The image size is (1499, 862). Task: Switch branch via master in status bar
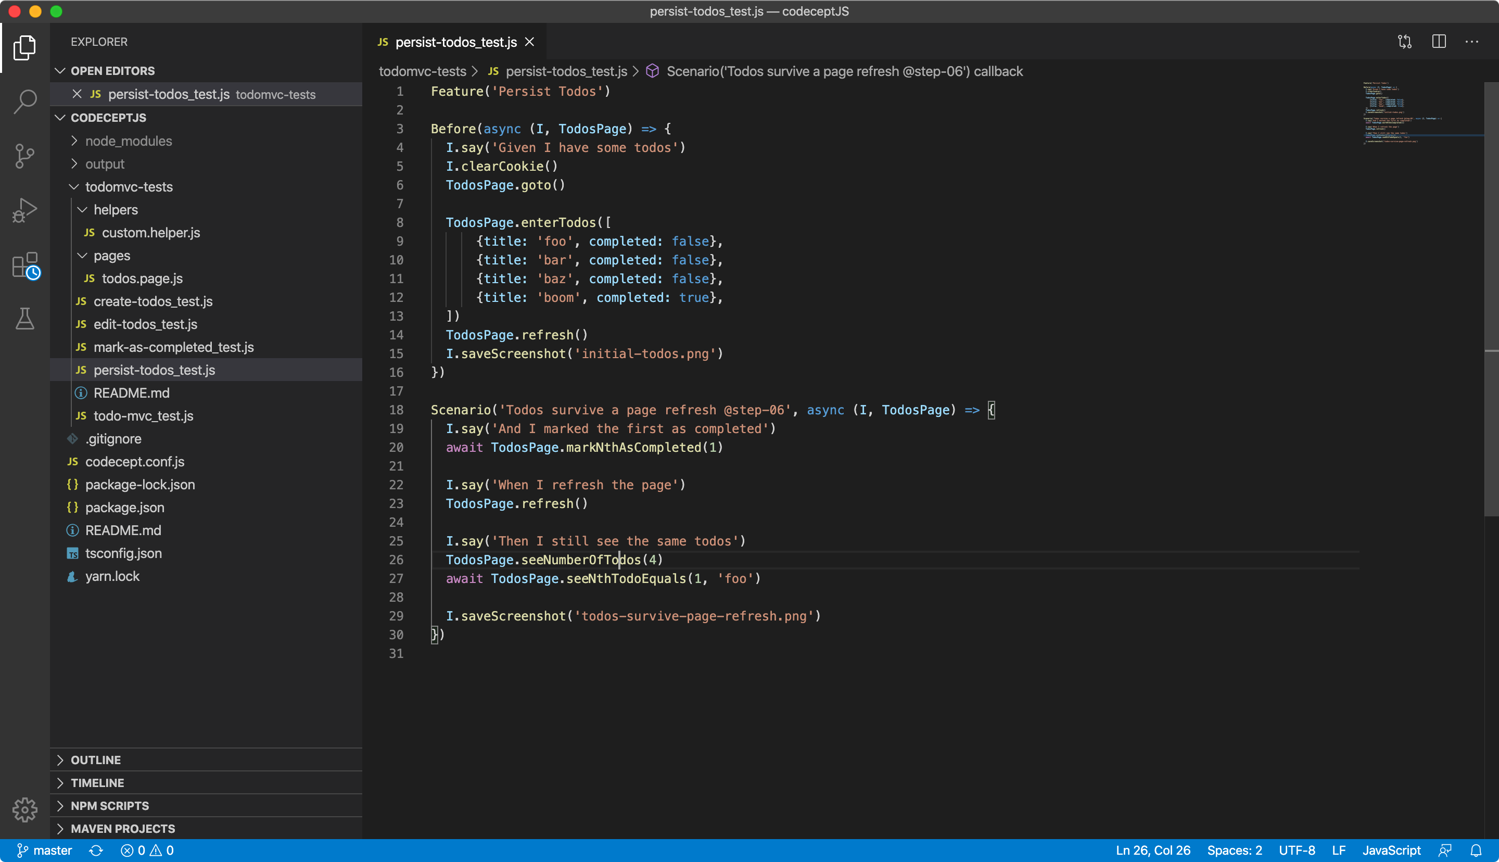pyautogui.click(x=44, y=851)
